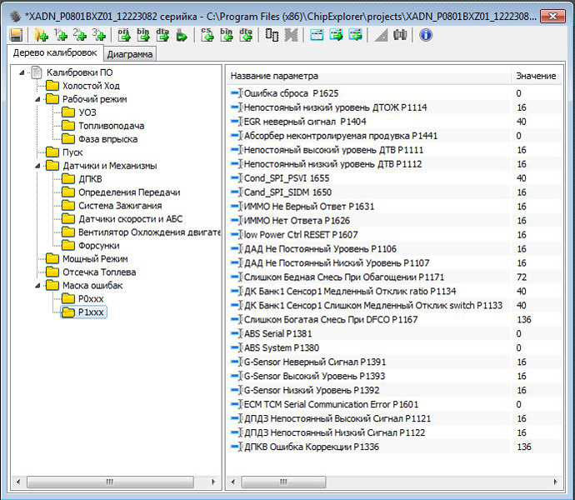575x500 pixels.
Task: Click the 'cs' checksum toolbar icon
Action: click(207, 35)
